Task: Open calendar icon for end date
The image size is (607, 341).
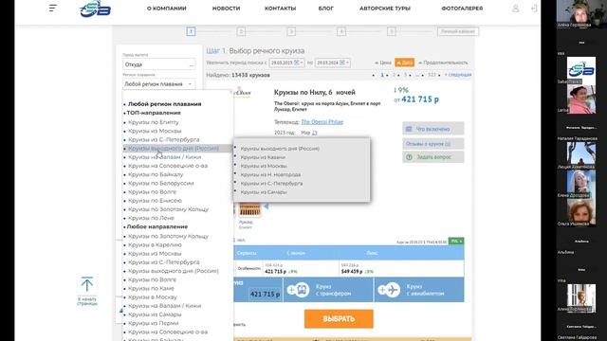Action: 342,63
